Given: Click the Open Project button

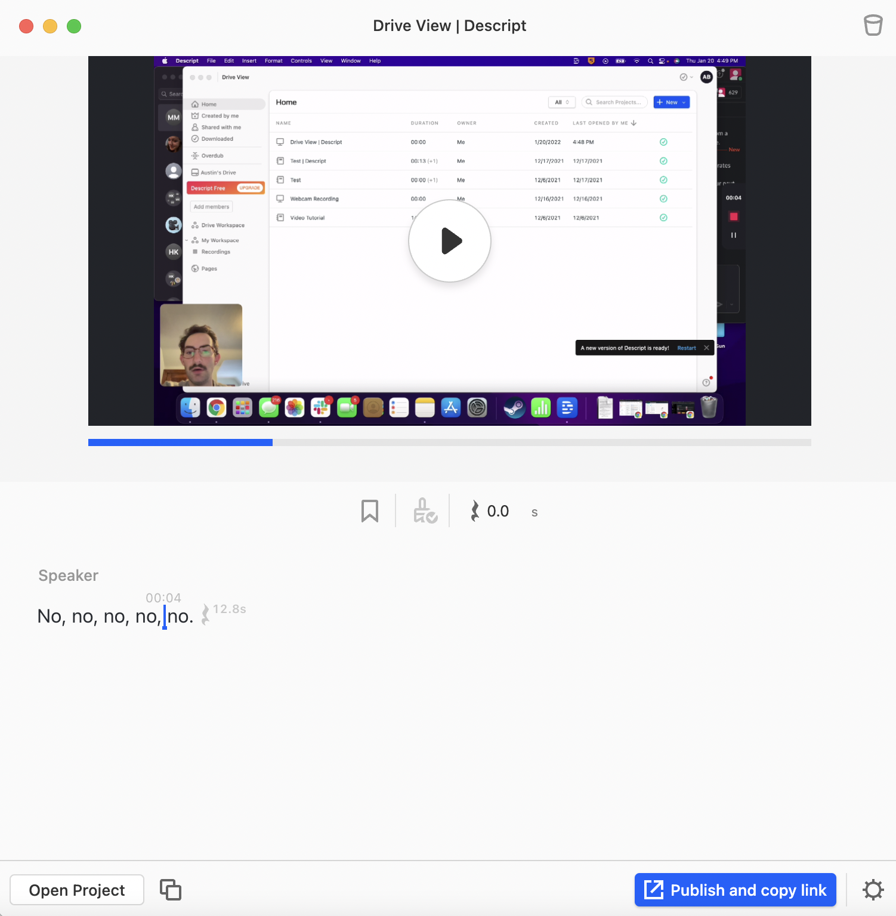Looking at the screenshot, I should tap(76, 890).
